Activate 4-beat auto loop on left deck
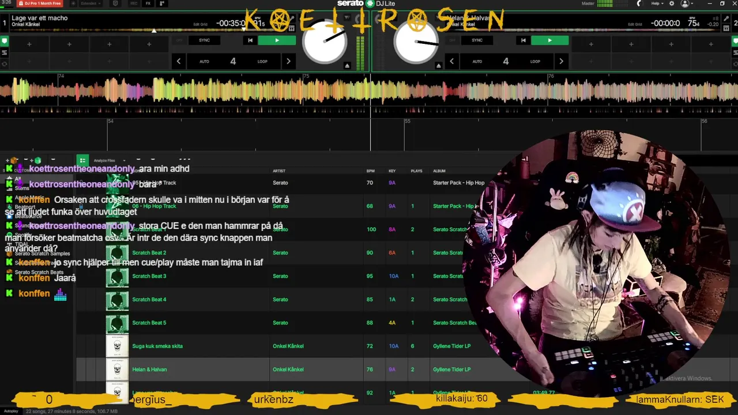Viewport: 738px width, 415px height. 233,61
